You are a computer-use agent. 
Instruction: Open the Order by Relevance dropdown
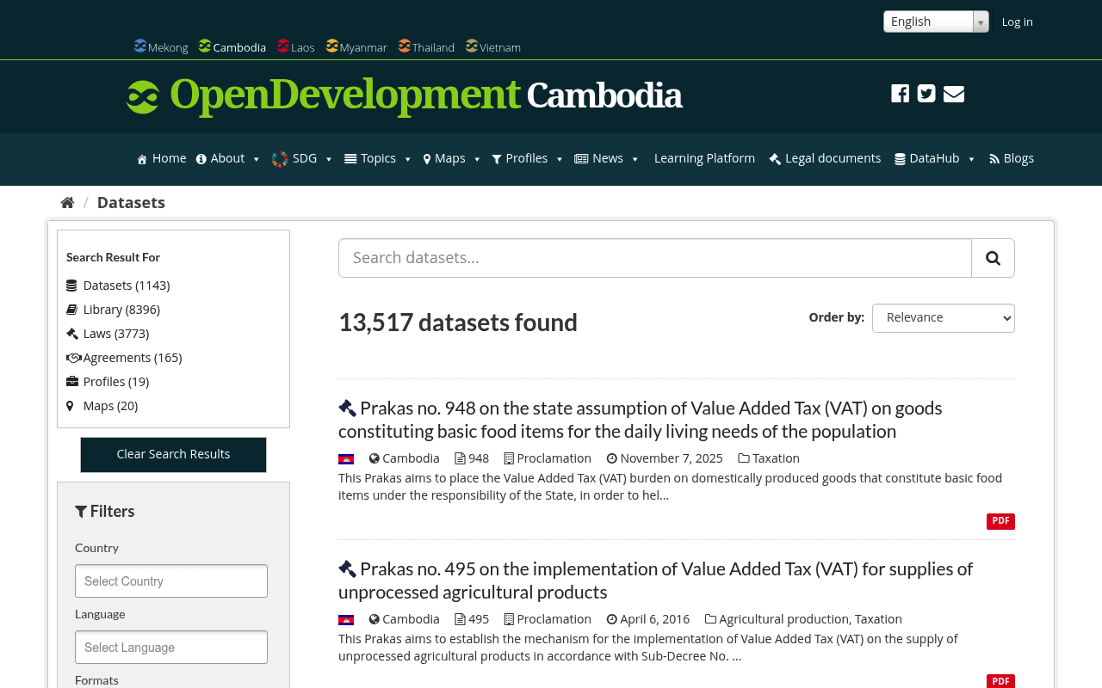click(944, 318)
